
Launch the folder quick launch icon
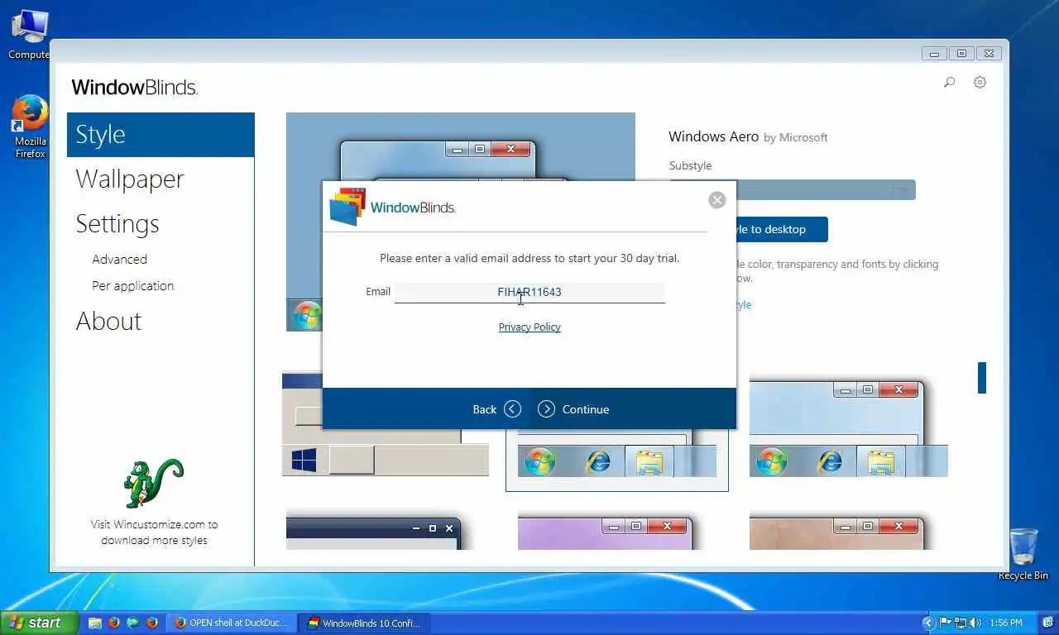pyautogui.click(x=95, y=623)
